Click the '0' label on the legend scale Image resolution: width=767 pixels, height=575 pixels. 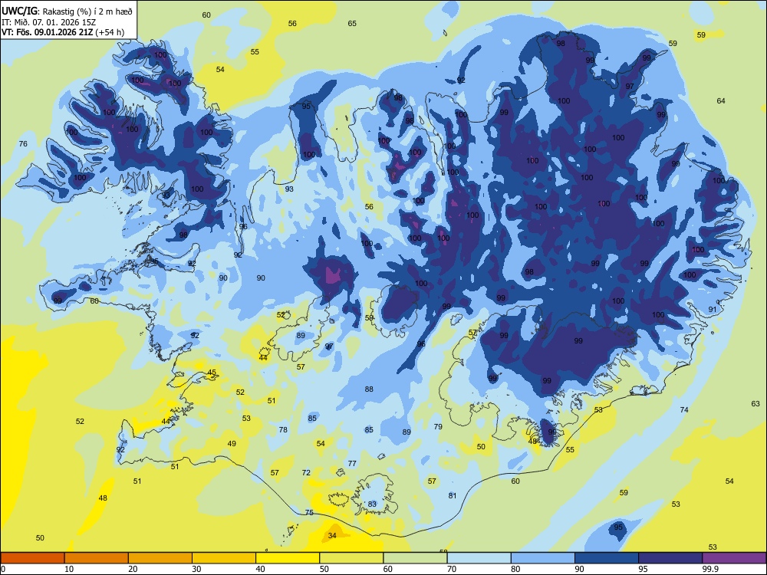coord(3,569)
